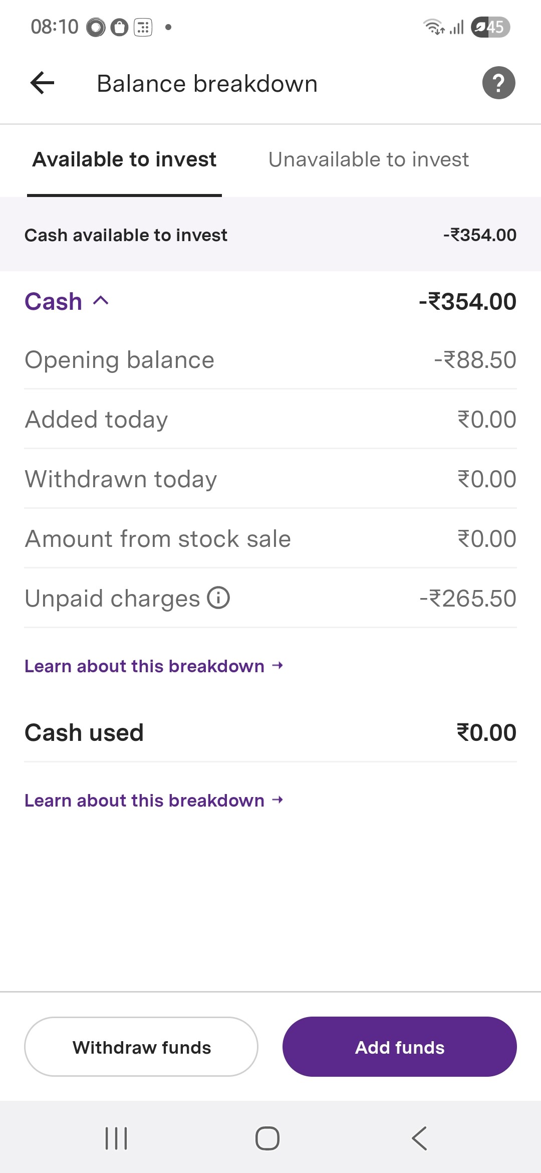Select the Available to invest tab

click(x=124, y=159)
